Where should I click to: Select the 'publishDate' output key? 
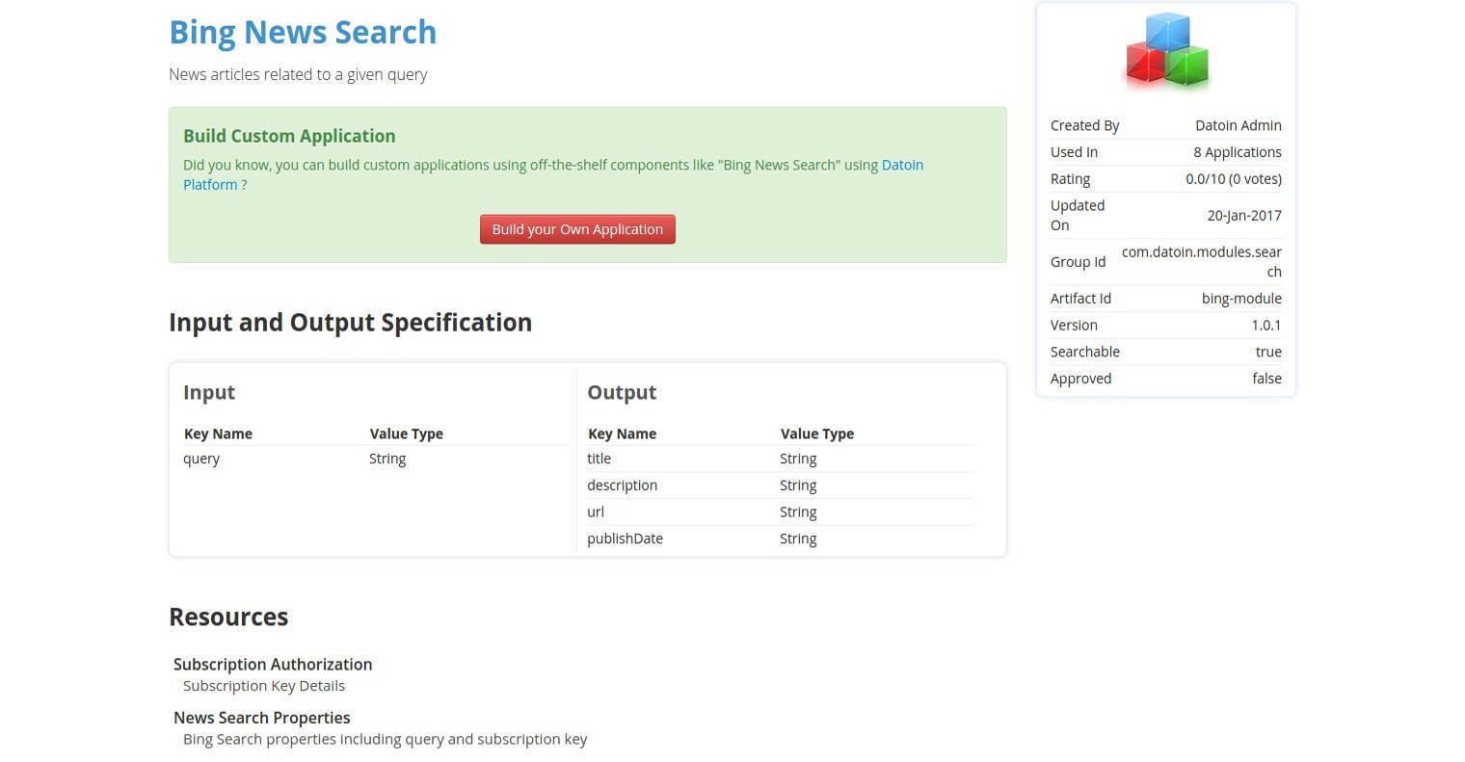625,539
